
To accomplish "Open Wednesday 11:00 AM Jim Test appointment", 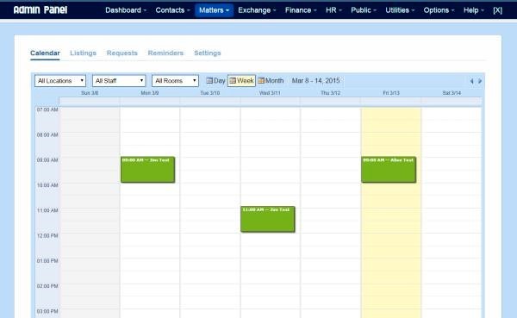I will (x=268, y=220).
